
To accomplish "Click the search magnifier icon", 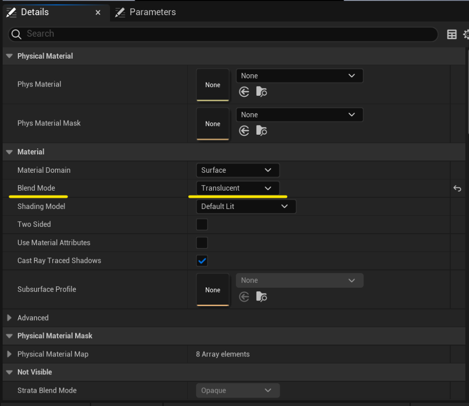I will click(16, 34).
